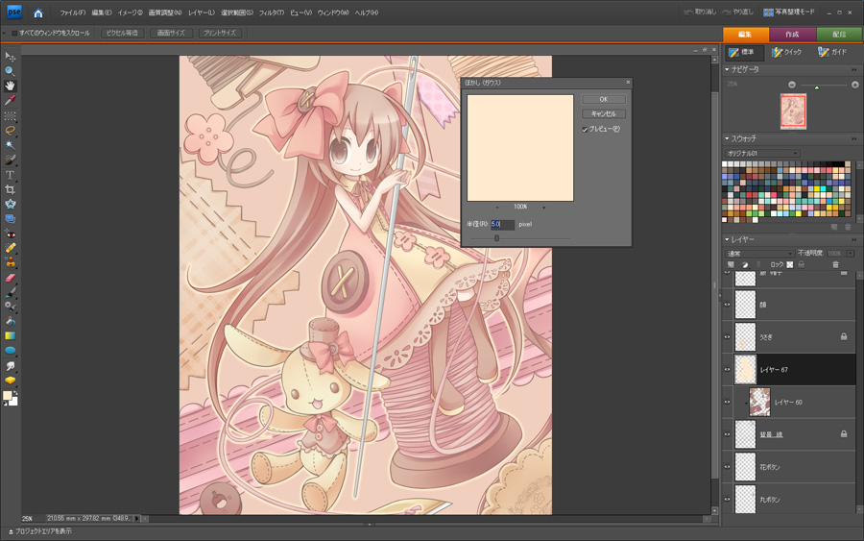Select the Smart Brush tool
This screenshot has width=864, height=541.
(x=10, y=307)
